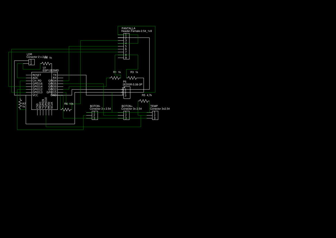The width and height of the screenshot is (336, 238).
Task: Select the GPIO13 pin label
Action: [x=37, y=92]
